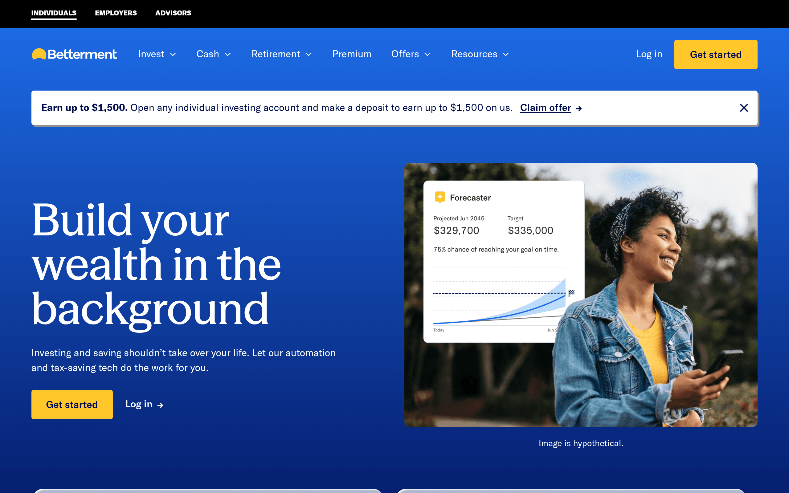Expand the Cash dropdown chevron
This screenshot has height=493, width=789.
point(228,55)
